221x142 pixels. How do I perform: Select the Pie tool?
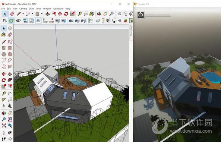[x=10, y=67]
